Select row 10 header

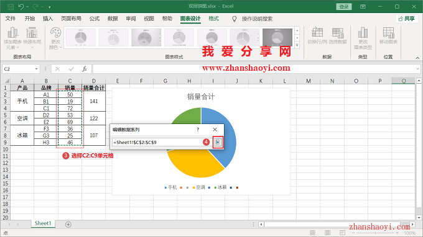click(x=6, y=150)
